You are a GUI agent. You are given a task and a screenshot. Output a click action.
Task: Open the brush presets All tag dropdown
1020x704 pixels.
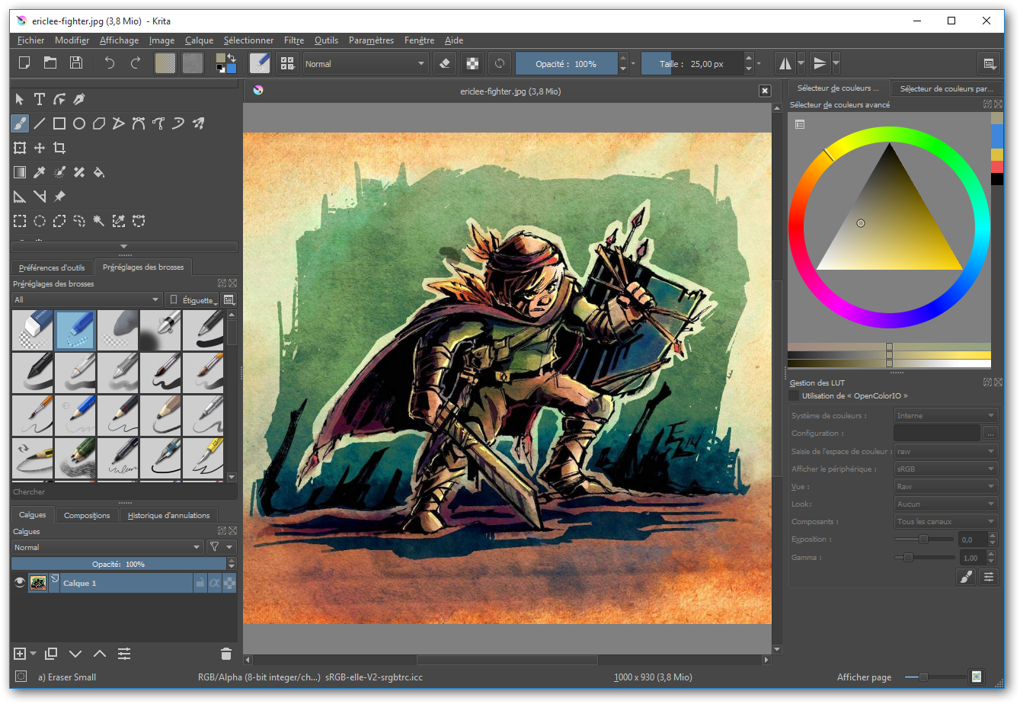(x=87, y=299)
